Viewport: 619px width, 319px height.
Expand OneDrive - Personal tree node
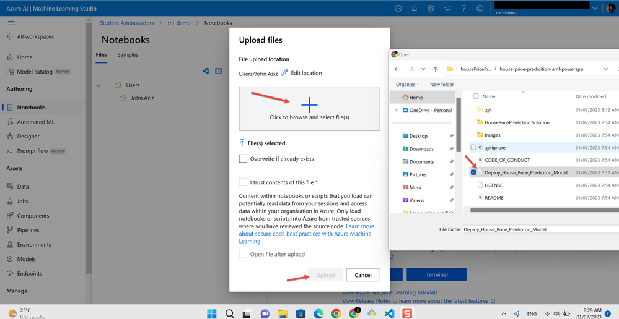[x=395, y=110]
